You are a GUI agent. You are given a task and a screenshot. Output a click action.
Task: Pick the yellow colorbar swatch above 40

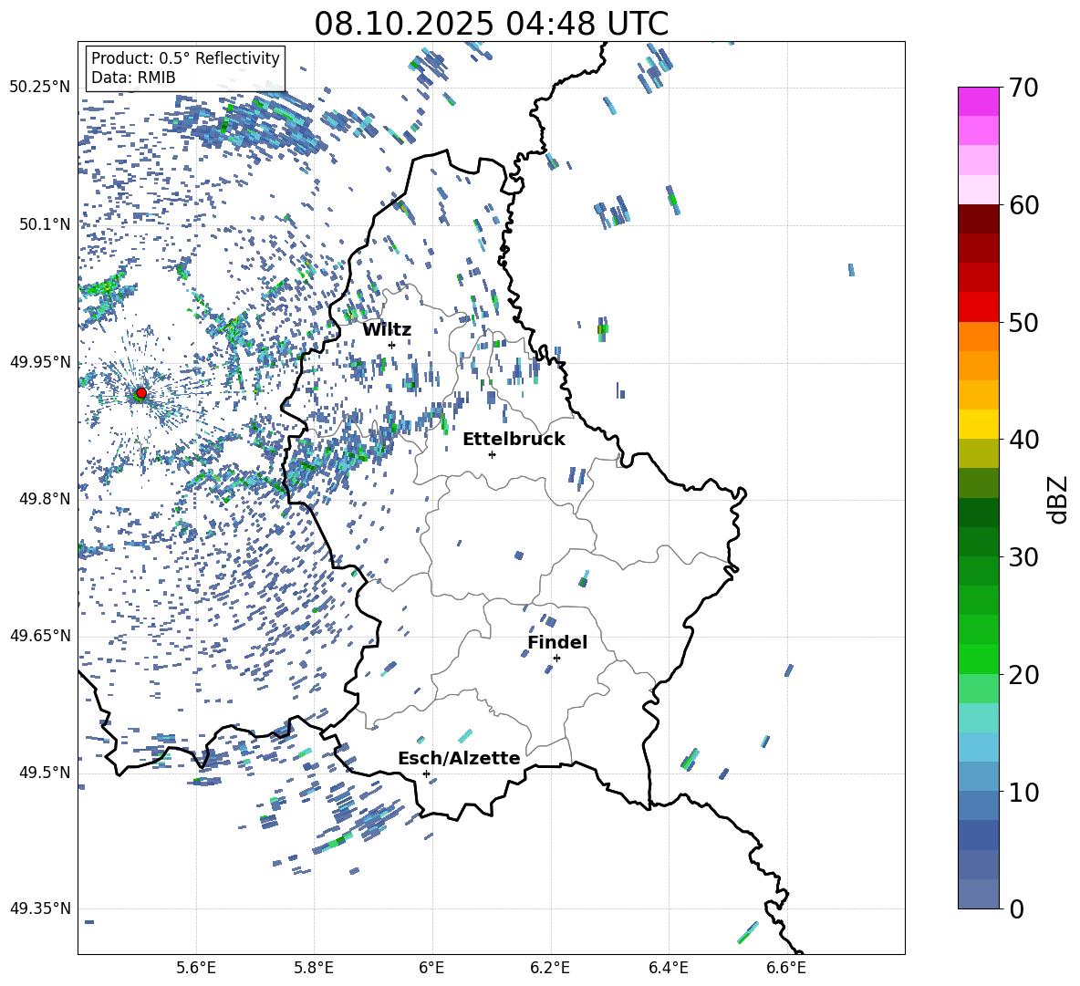[x=979, y=424]
